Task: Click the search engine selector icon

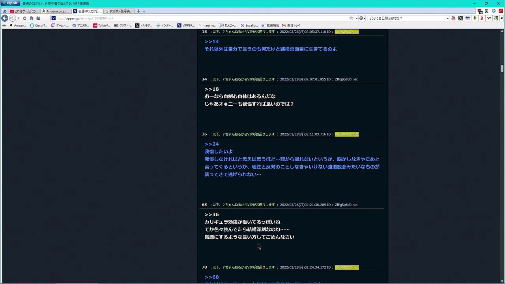Action: point(362,18)
